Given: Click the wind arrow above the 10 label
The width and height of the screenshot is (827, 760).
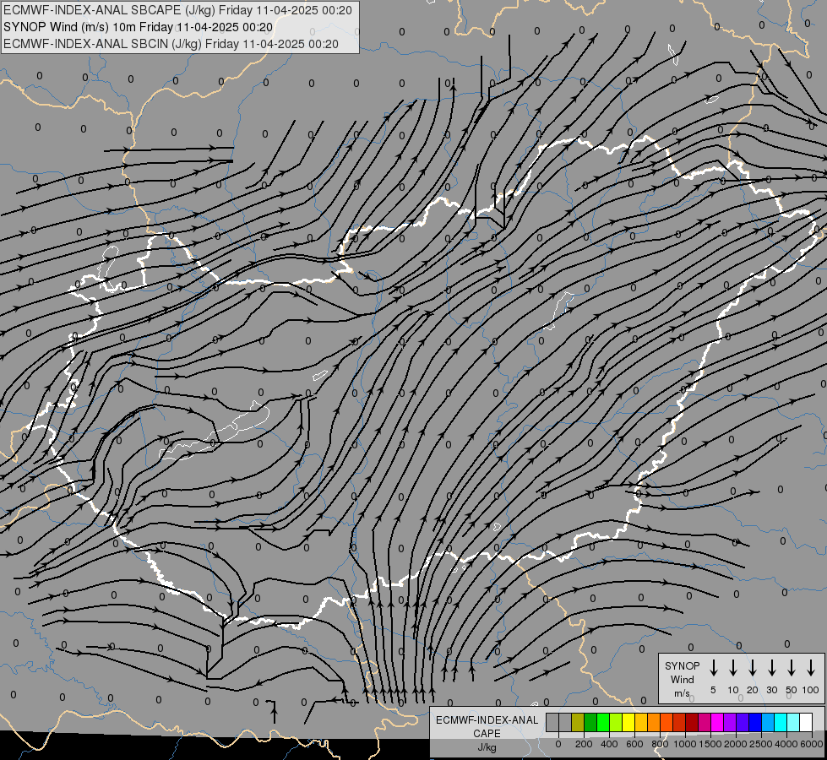Looking at the screenshot, I should click(x=733, y=668).
